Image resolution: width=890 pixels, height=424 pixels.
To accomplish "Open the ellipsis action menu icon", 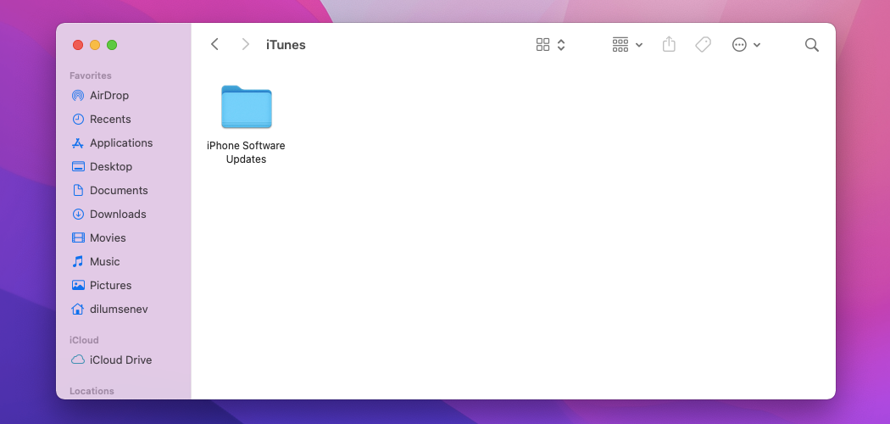I will [x=739, y=45].
